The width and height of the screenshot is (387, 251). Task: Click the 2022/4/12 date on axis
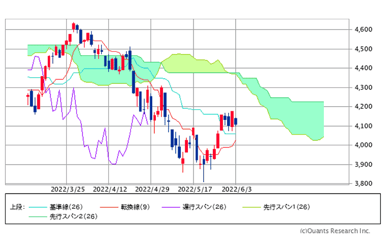coord(110,189)
